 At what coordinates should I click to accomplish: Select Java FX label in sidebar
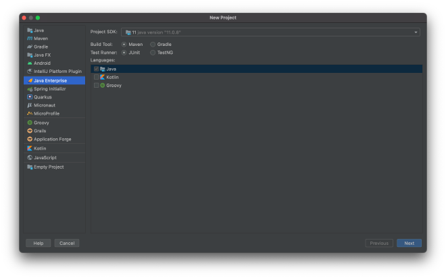pyautogui.click(x=42, y=55)
